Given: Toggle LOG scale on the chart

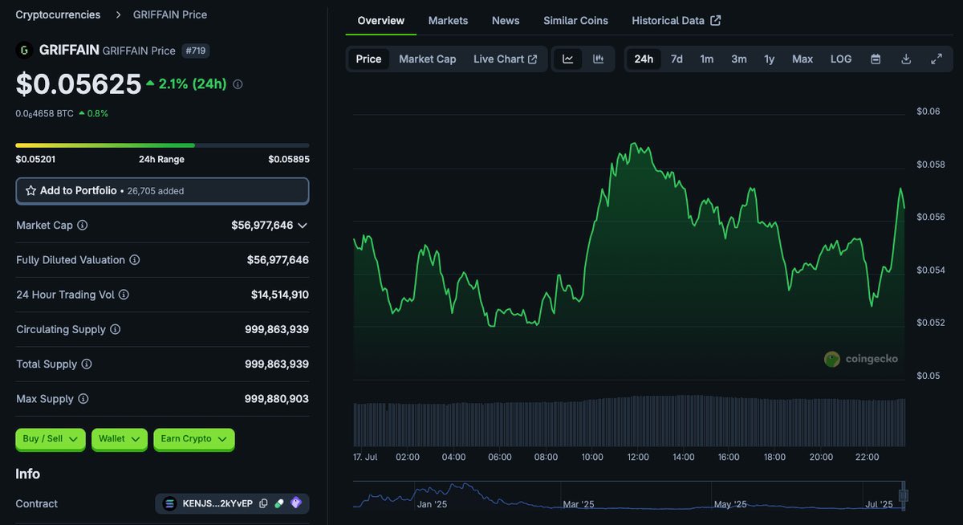Looking at the screenshot, I should pos(841,59).
